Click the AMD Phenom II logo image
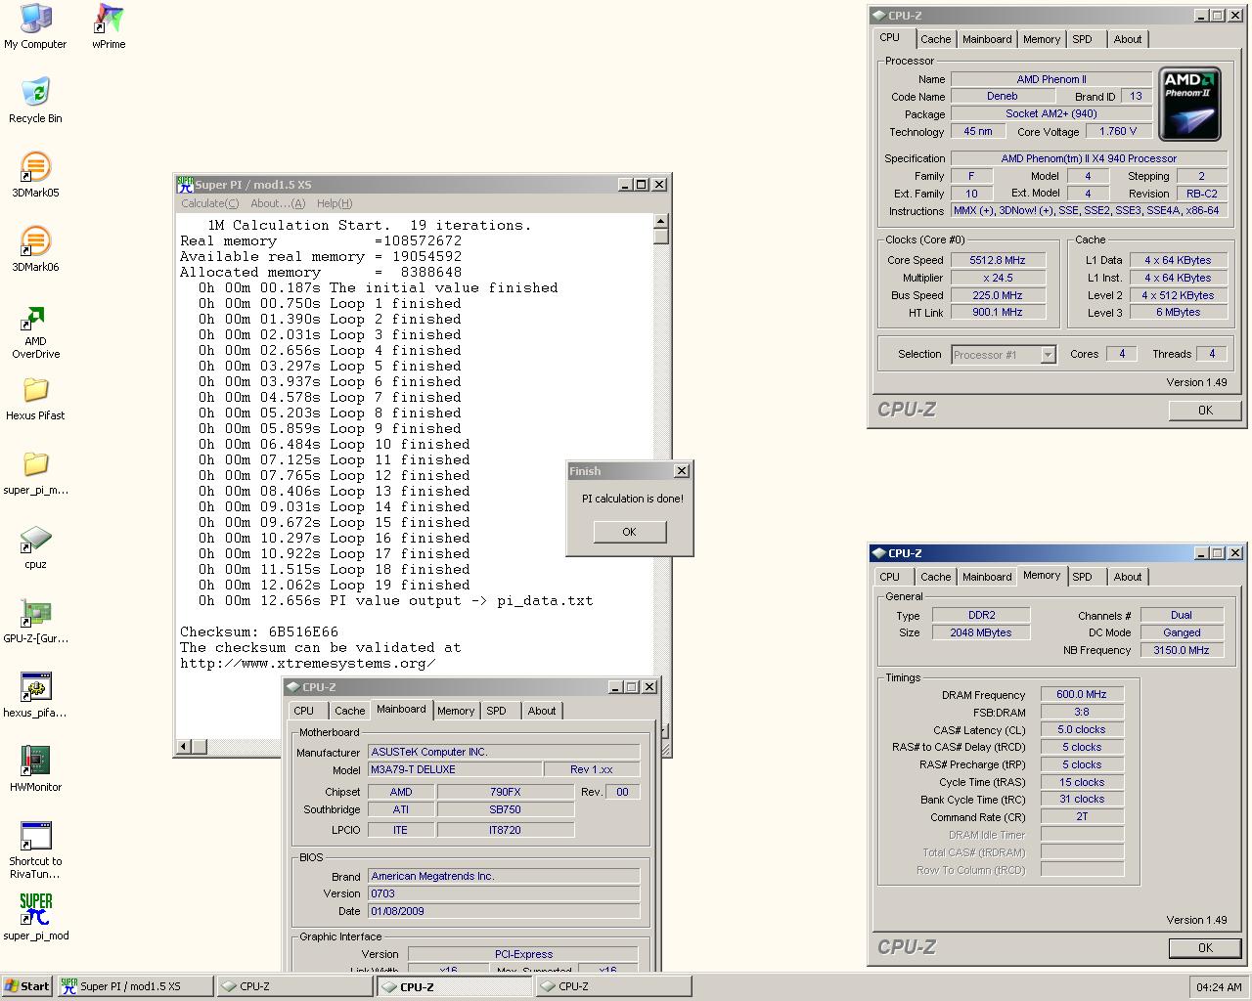 point(1190,104)
